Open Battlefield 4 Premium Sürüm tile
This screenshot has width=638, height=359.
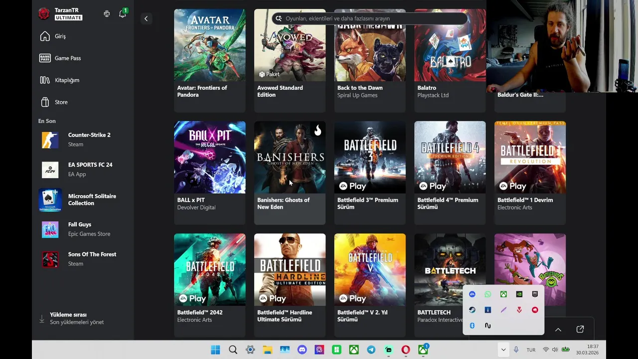coord(450,173)
